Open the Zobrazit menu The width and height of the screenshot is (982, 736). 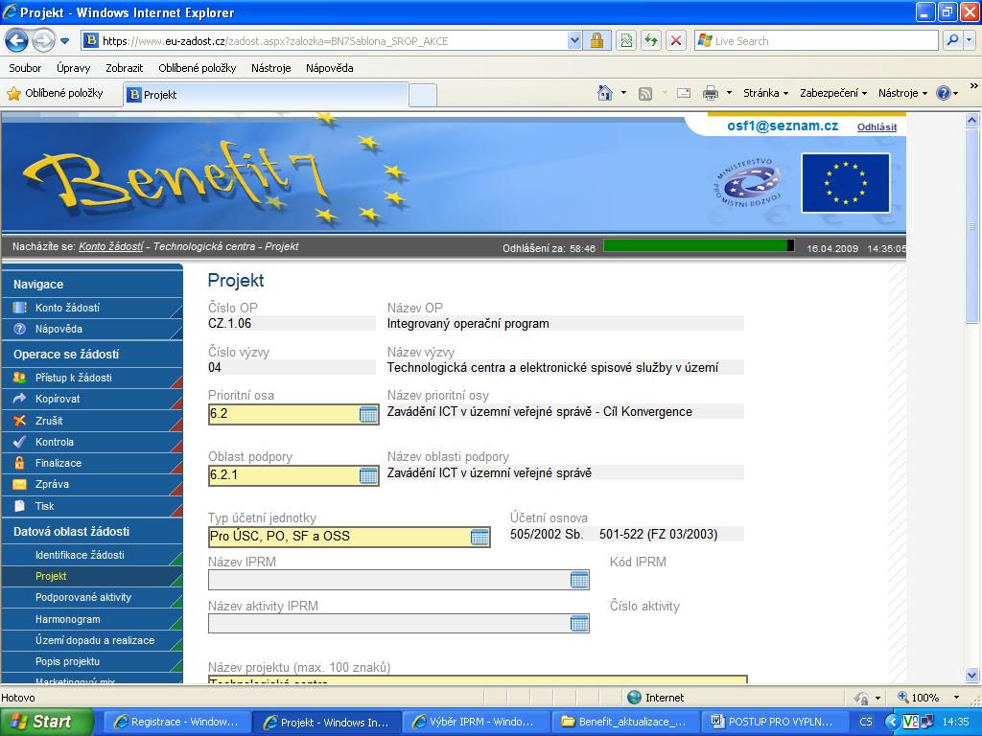pyautogui.click(x=124, y=68)
